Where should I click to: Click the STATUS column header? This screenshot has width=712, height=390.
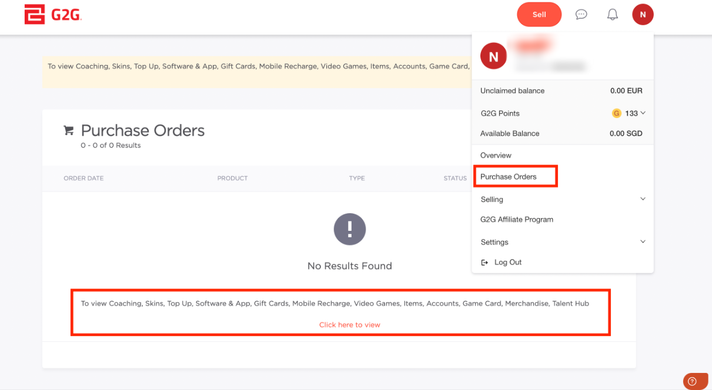click(x=455, y=179)
